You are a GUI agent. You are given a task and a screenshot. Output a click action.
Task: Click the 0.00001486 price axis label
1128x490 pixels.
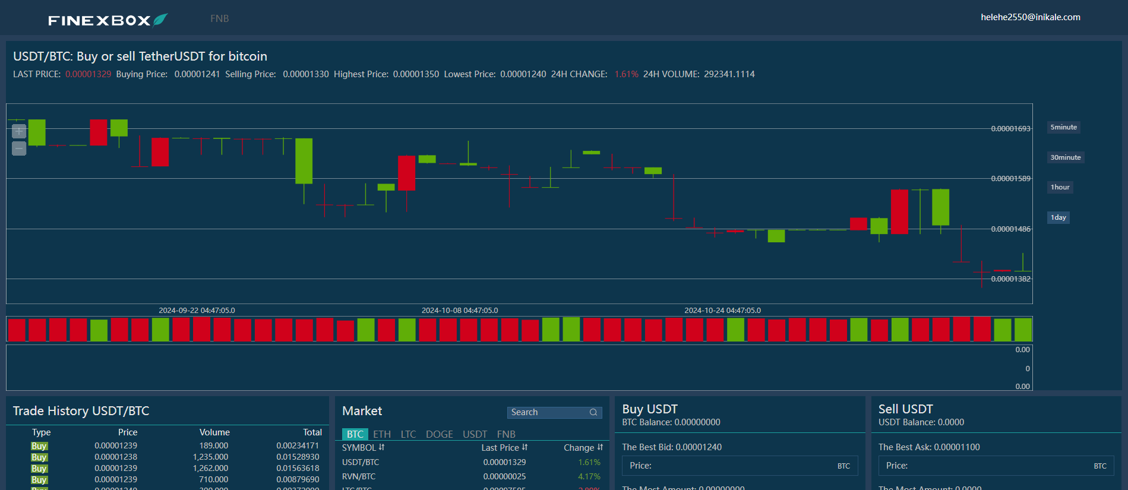click(x=1011, y=229)
